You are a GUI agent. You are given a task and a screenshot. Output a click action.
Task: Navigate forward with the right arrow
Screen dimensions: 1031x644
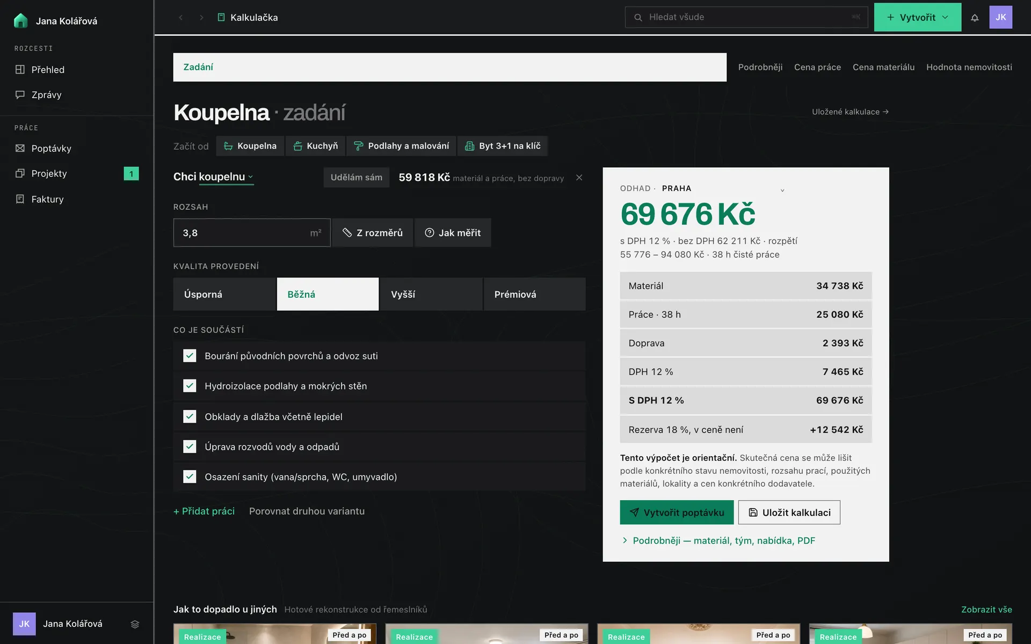coord(201,18)
